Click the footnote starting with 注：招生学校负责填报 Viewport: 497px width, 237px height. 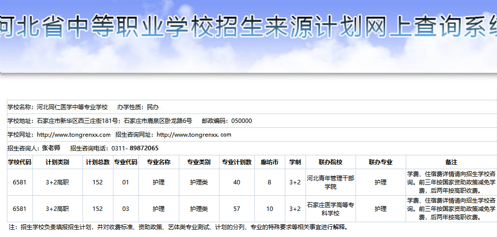click(178, 227)
